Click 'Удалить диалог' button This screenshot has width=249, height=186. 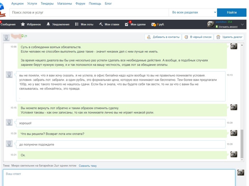(229, 37)
